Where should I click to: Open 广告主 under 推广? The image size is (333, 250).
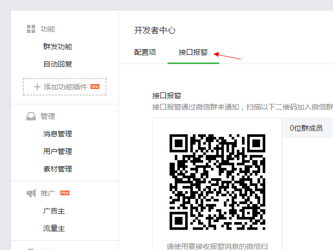[x=54, y=211]
